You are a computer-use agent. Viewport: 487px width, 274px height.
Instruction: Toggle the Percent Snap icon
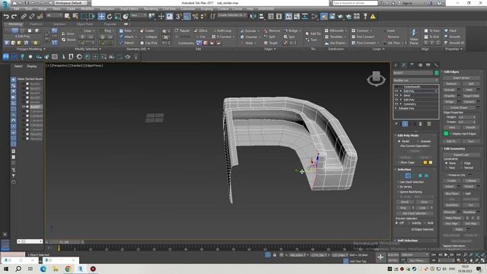pos(195,17)
